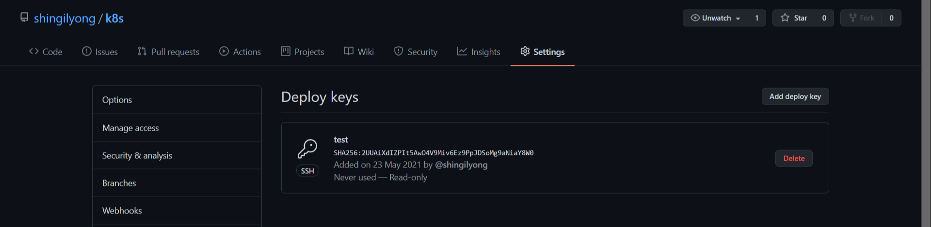931x227 pixels.
Task: Open the fork count next to Fork
Action: (891, 18)
